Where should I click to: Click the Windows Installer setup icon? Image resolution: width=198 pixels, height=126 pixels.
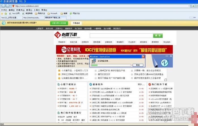[x=94, y=61]
